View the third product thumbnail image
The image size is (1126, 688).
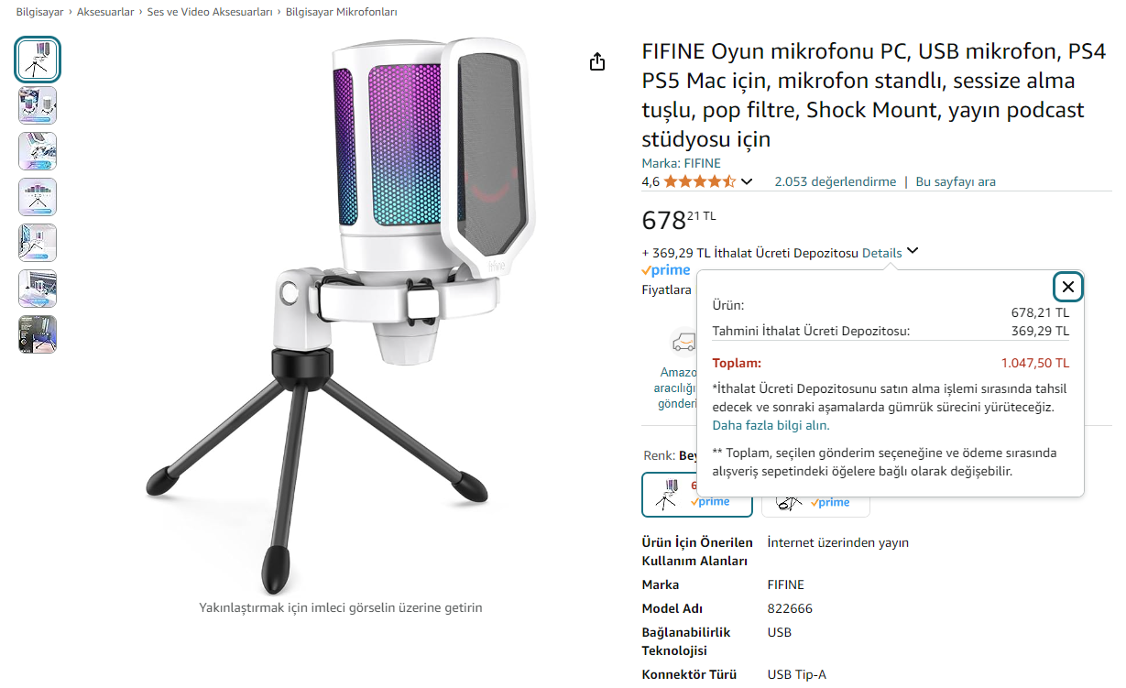(x=38, y=151)
